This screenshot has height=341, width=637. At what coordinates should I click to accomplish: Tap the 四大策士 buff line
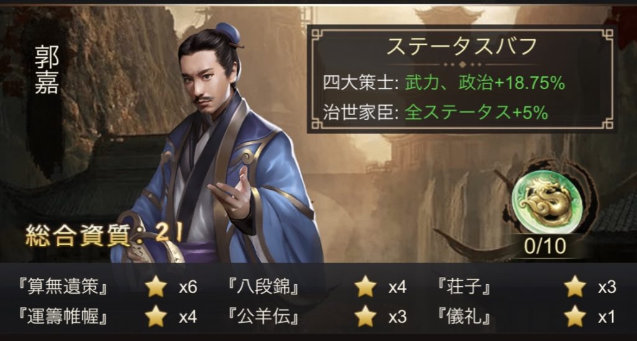click(x=444, y=84)
